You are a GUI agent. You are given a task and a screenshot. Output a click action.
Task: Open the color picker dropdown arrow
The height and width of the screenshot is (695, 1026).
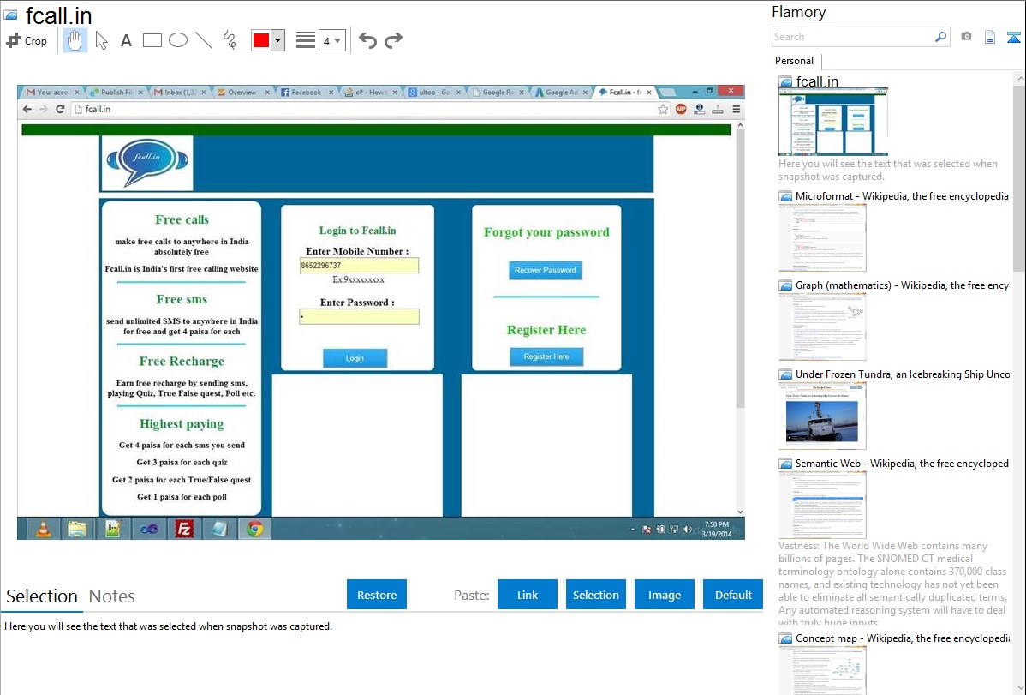coord(278,40)
